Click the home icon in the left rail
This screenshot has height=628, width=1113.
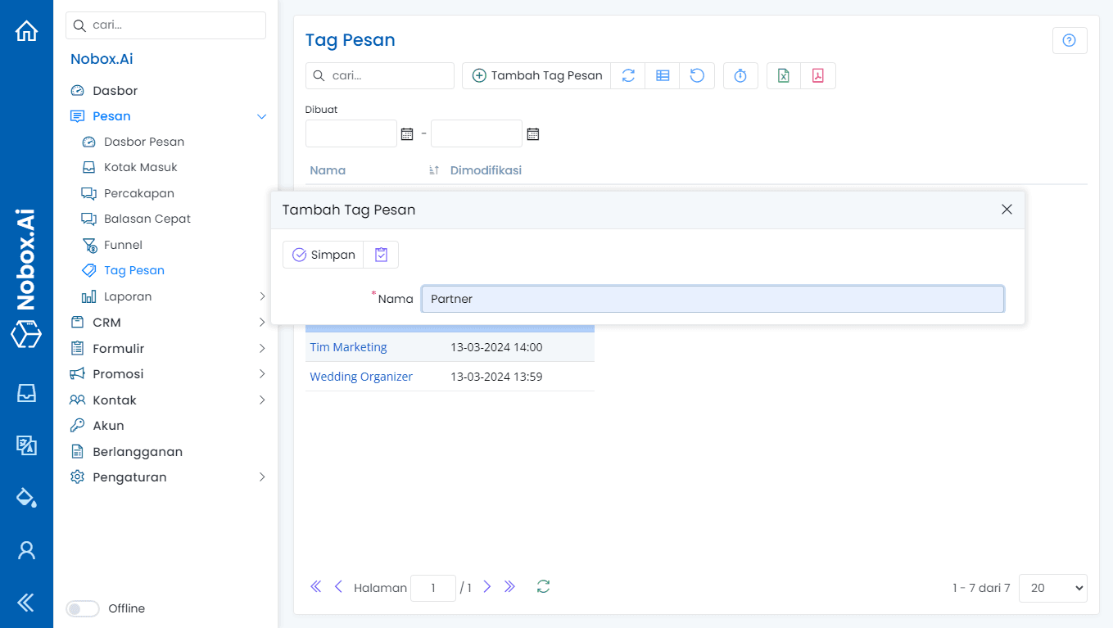[x=26, y=31]
